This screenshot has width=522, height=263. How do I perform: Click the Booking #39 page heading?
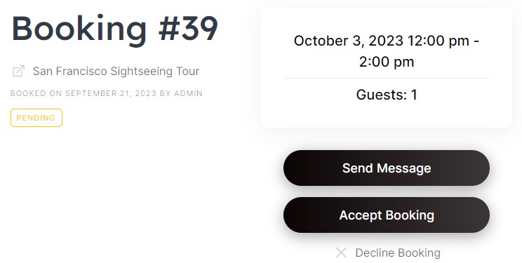(x=115, y=29)
